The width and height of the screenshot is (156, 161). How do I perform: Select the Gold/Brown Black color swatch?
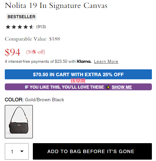pyautogui.click(x=19, y=122)
